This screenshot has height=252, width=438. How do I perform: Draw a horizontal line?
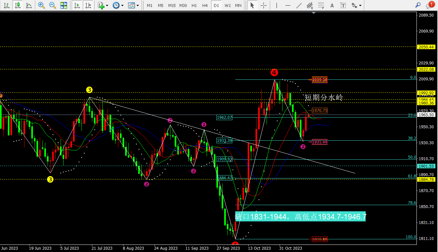coord(288,5)
